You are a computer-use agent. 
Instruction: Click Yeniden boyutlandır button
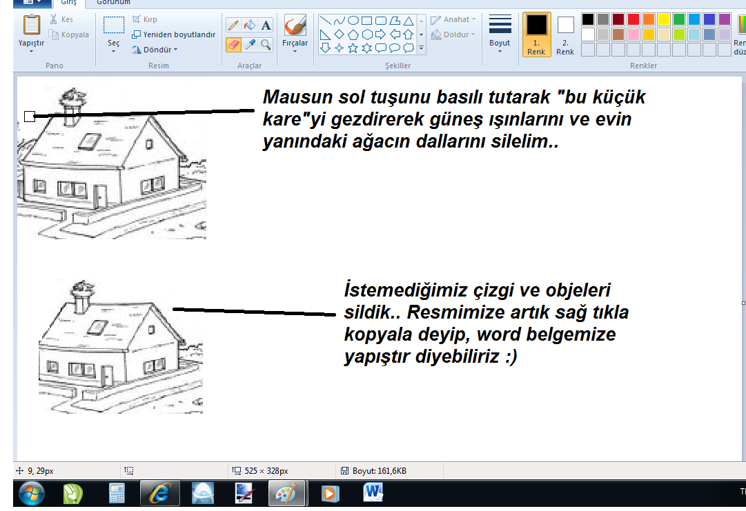(x=173, y=34)
